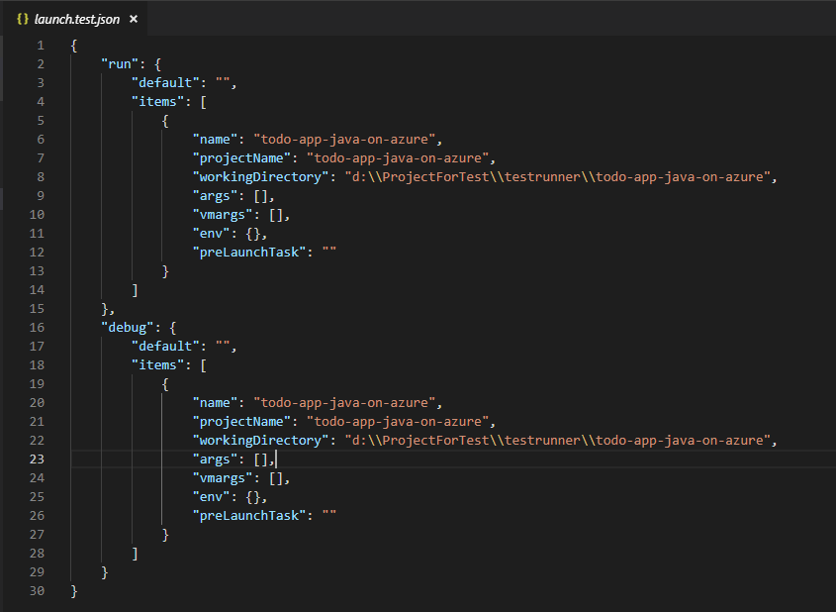Screen dimensions: 836x612
Task: Click line number 15 in gutter
Action: point(37,309)
